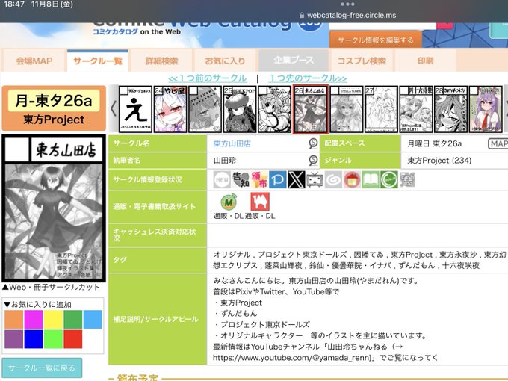This screenshot has width=508, height=381.
Task: Click the コミケカタログ on the Web logo
Action: (x=137, y=31)
